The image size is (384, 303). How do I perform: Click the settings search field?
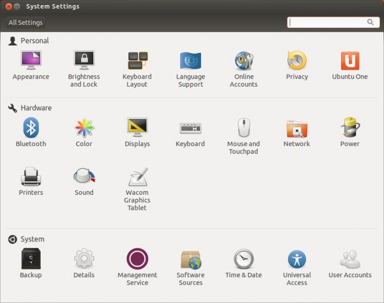pos(328,23)
